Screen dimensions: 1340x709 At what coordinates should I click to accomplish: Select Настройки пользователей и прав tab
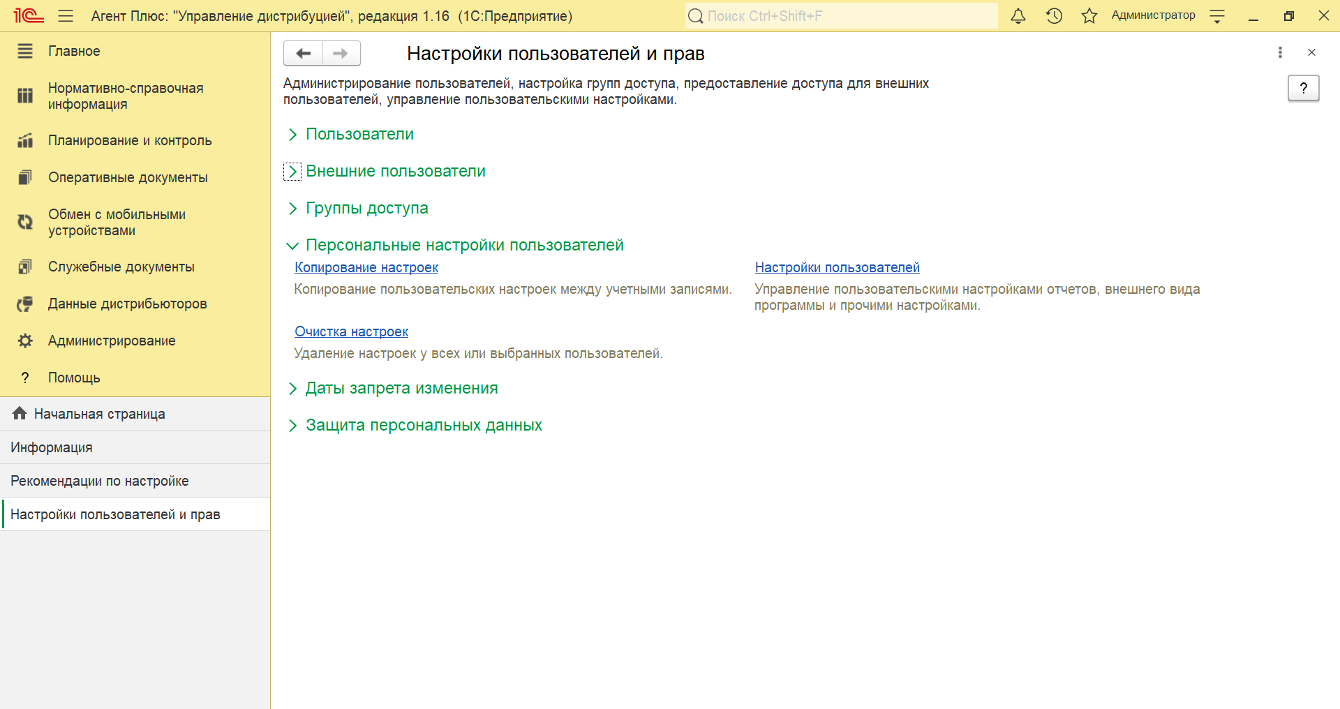point(135,514)
